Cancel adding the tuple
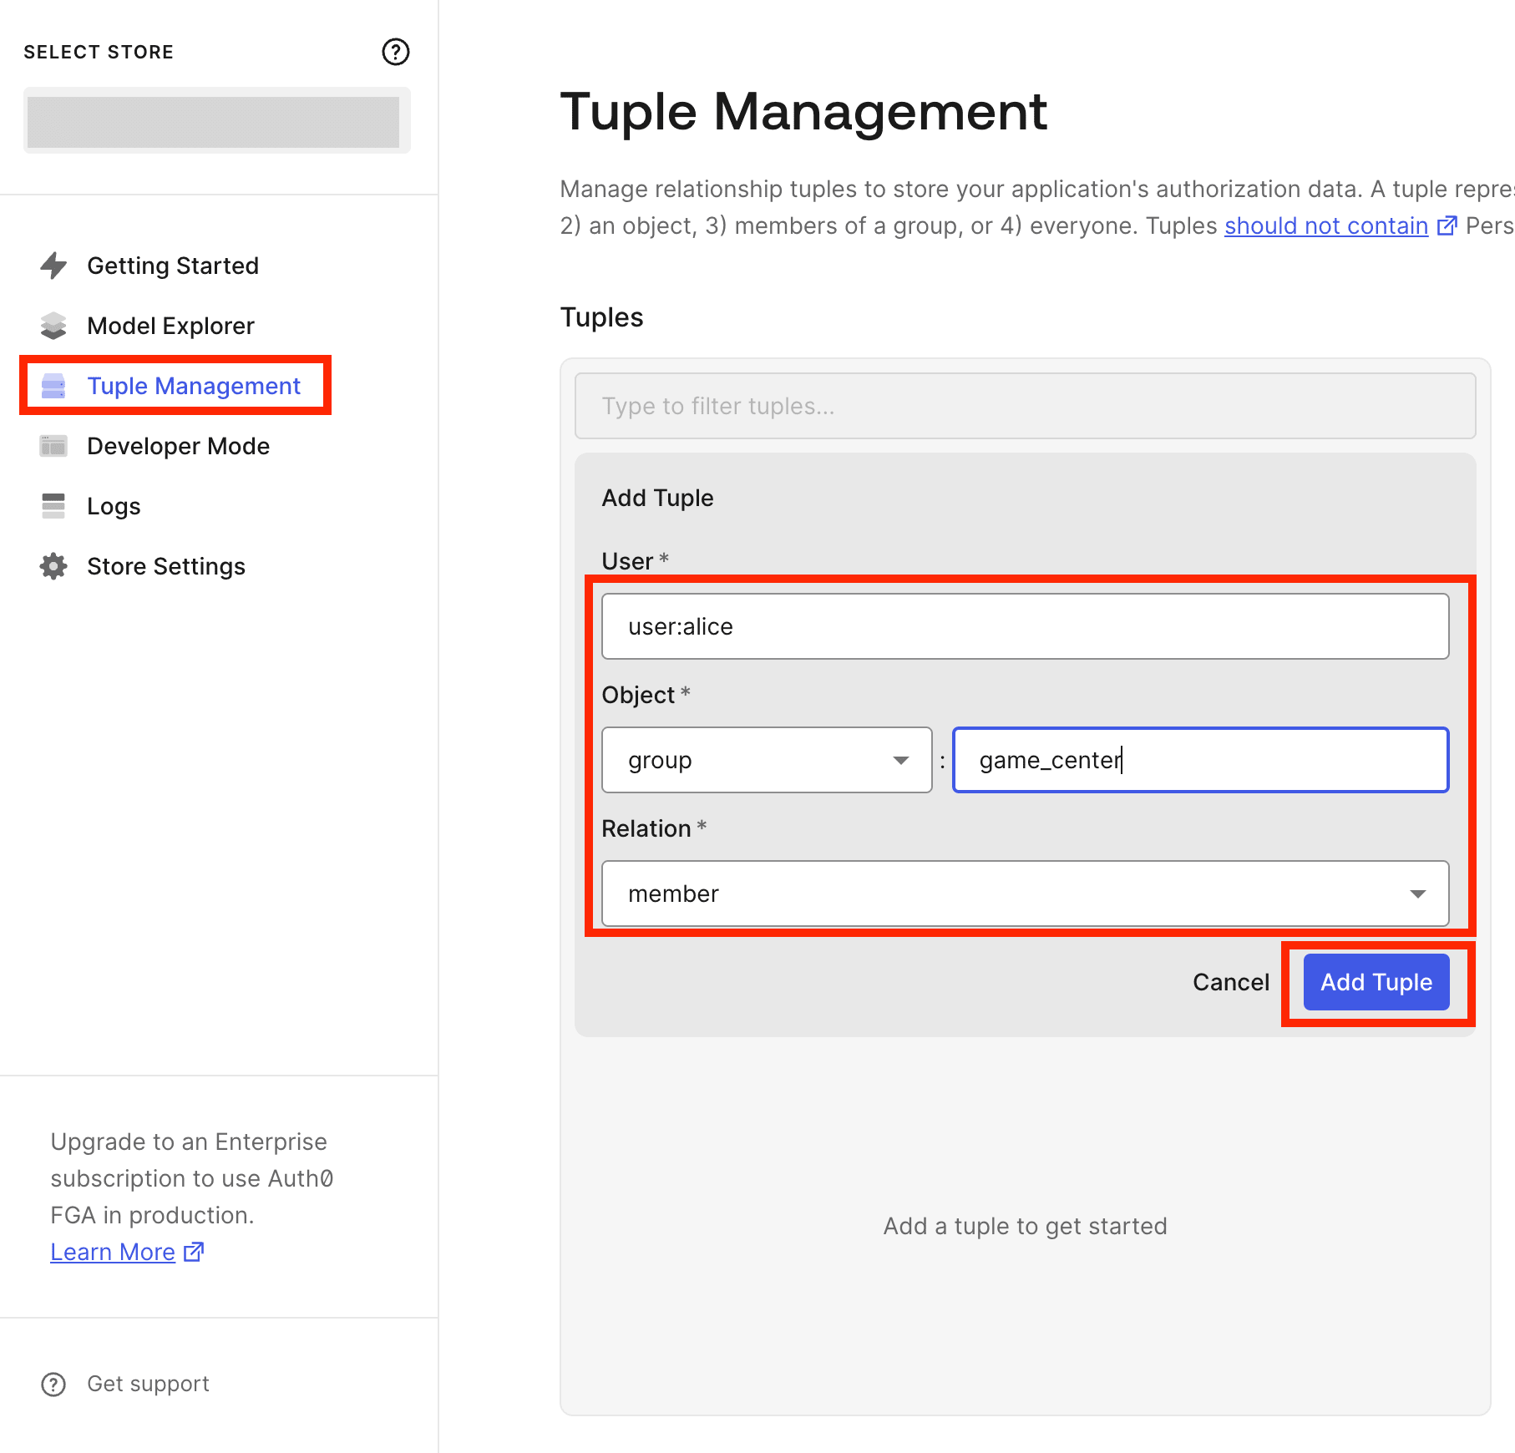Screen dimensions: 1515x1453 pyautogui.click(x=1230, y=982)
